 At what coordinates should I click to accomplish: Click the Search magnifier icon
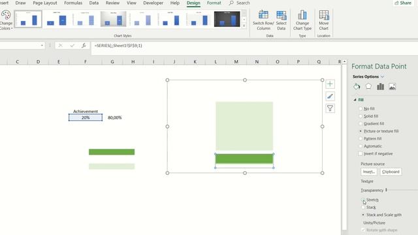(x=231, y=3)
